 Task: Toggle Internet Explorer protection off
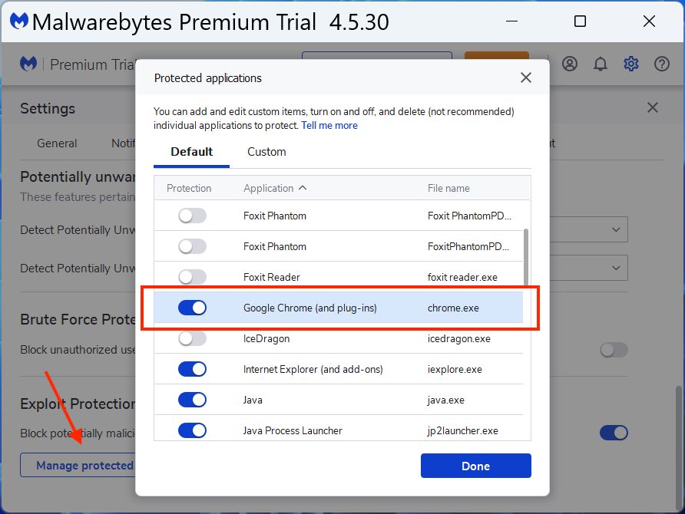[191, 368]
